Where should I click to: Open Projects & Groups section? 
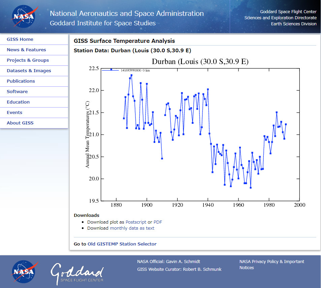point(28,60)
